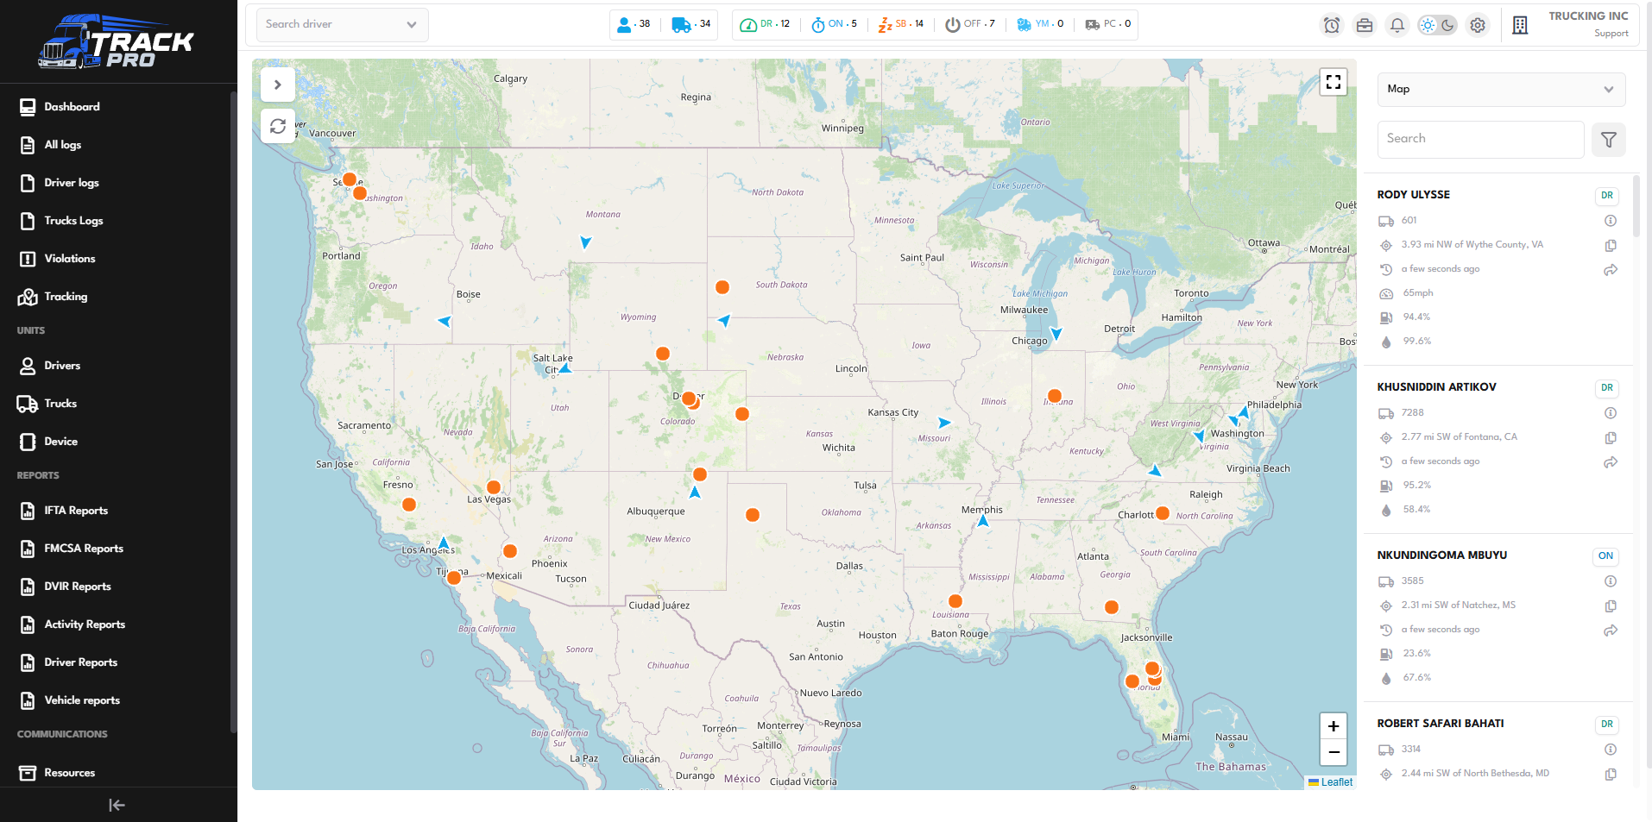Open the notifications bell
Viewport: 1652px width, 822px height.
coord(1397,25)
